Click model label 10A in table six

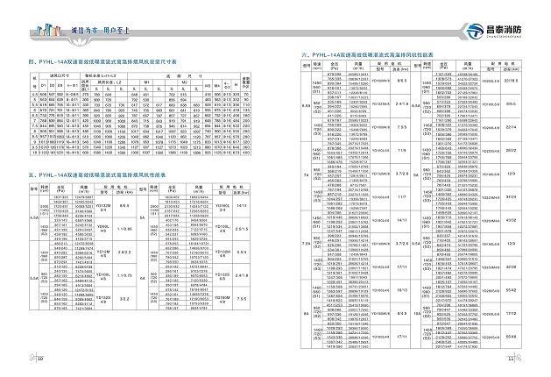[416, 314]
